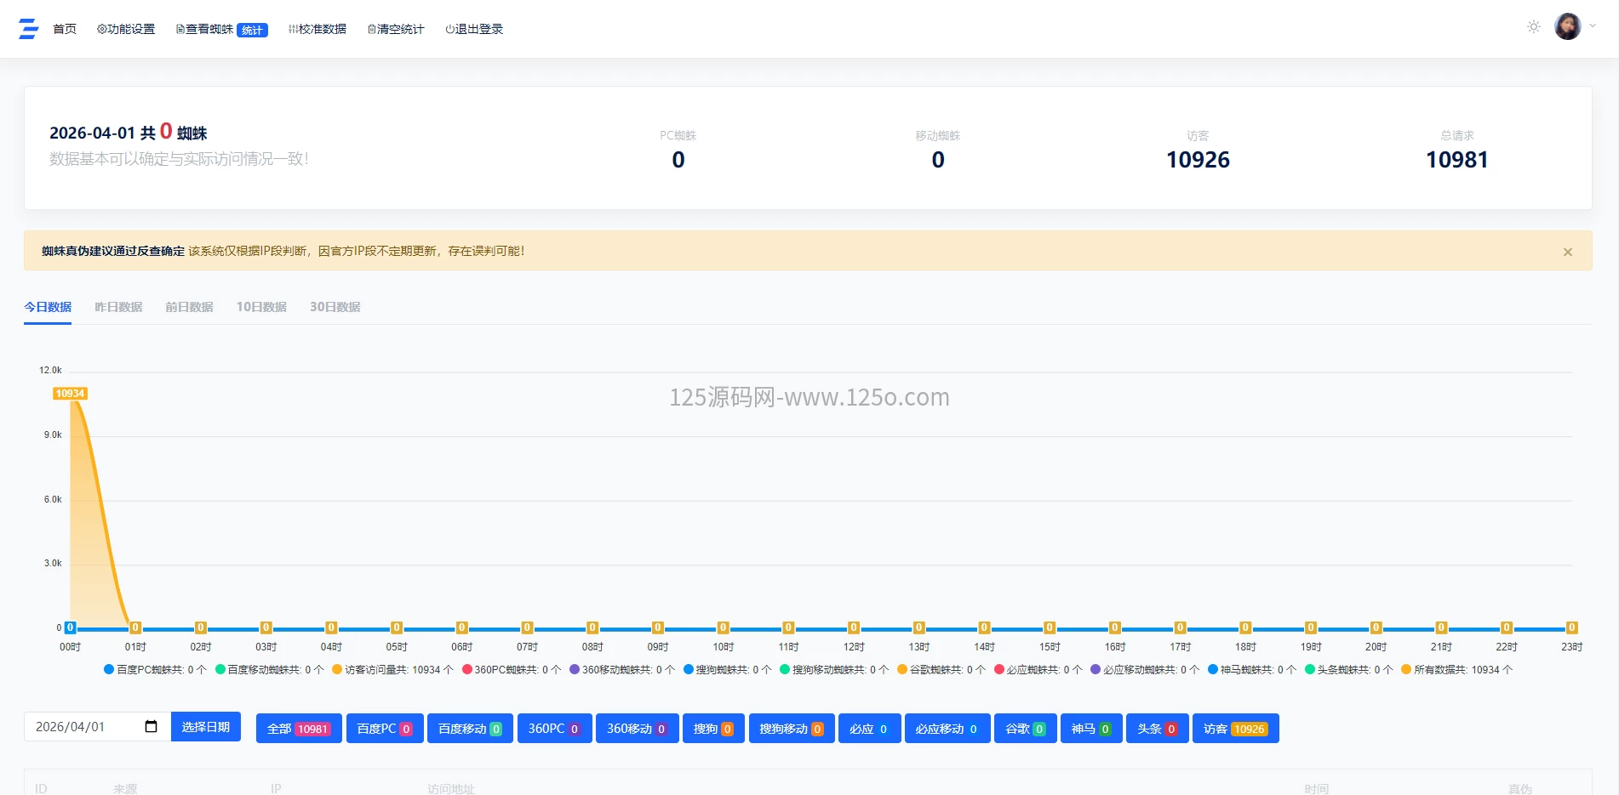Filter by 谷歌 spider button

1025,729
